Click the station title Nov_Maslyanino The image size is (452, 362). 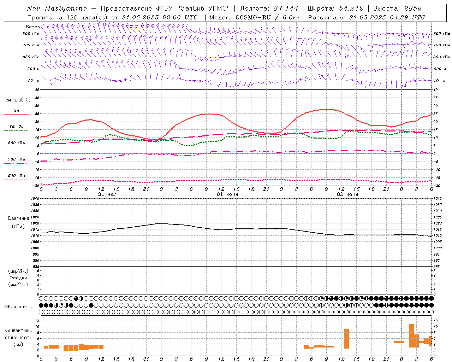click(57, 8)
